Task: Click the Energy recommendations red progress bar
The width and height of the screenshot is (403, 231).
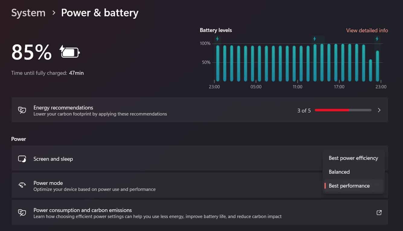Action: coord(343,110)
